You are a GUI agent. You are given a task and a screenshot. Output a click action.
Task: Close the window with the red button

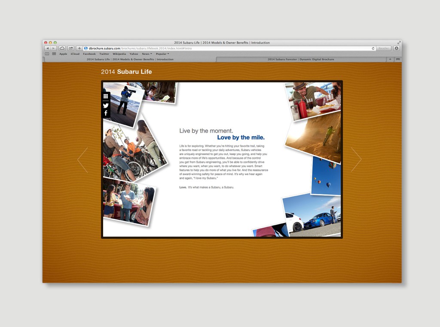click(x=46, y=42)
